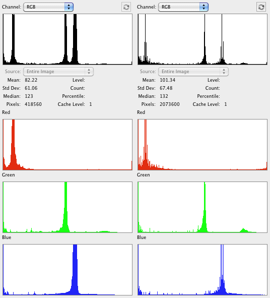The image size is (270, 298).
Task: Click the right Mean value 101.34
Action: click(167, 80)
